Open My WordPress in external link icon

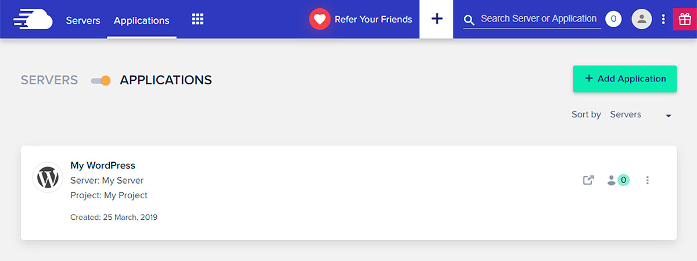click(588, 180)
